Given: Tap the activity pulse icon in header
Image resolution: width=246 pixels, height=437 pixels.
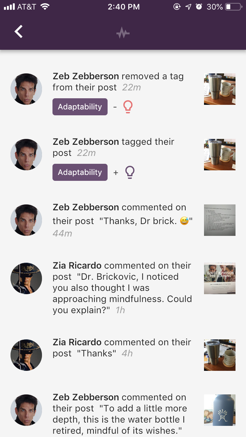Looking at the screenshot, I should [123, 33].
